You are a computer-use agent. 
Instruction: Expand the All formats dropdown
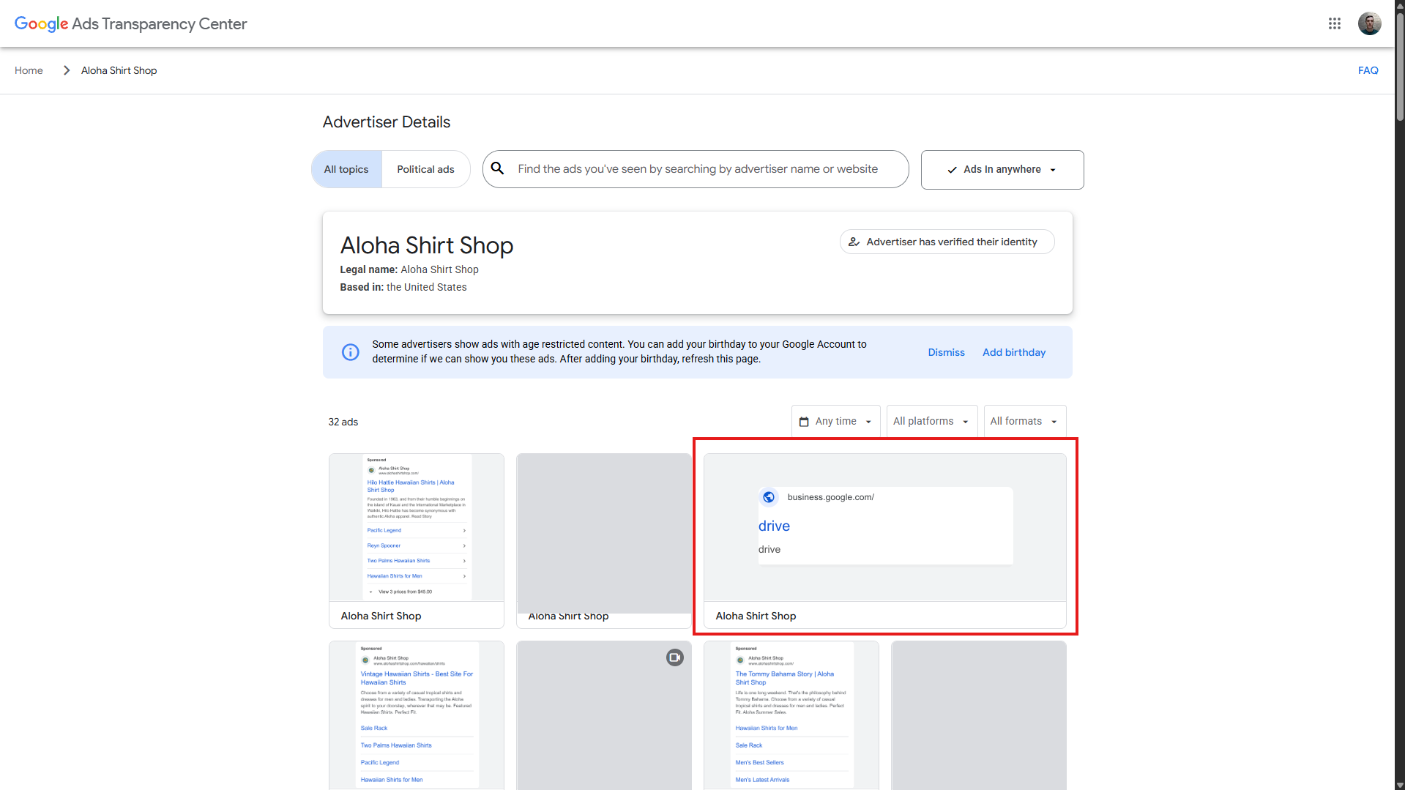(x=1024, y=422)
